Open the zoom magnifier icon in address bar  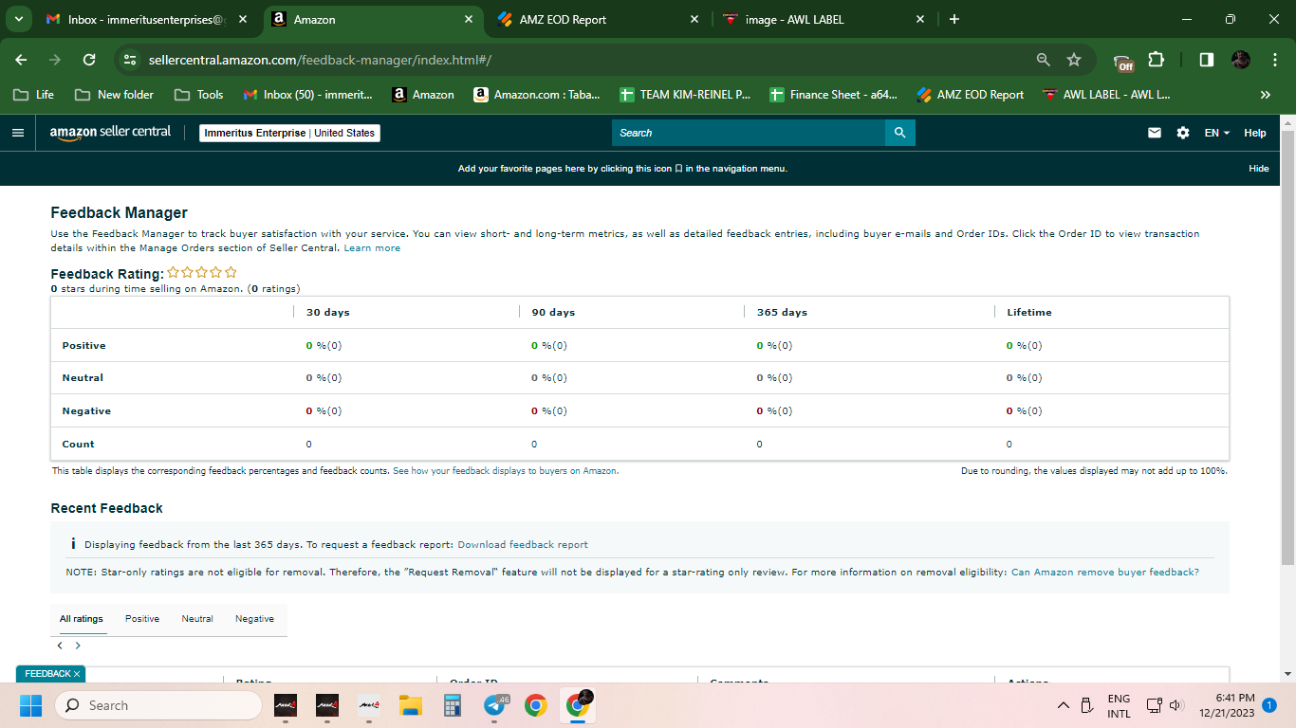pos(1044,60)
